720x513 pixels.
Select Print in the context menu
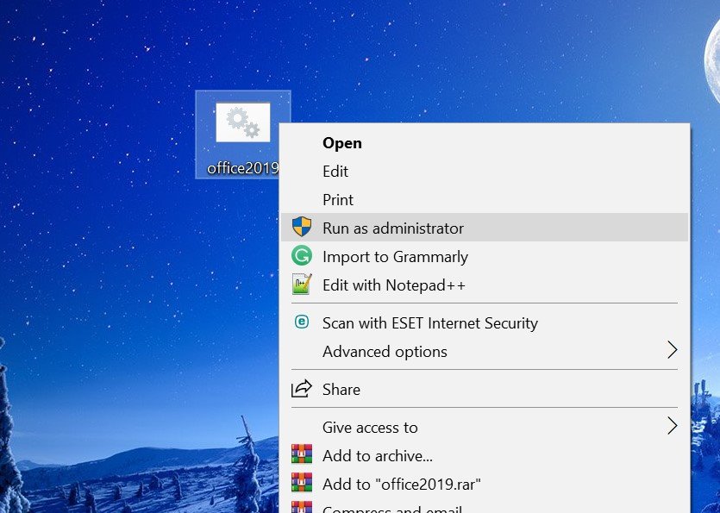[485, 200]
